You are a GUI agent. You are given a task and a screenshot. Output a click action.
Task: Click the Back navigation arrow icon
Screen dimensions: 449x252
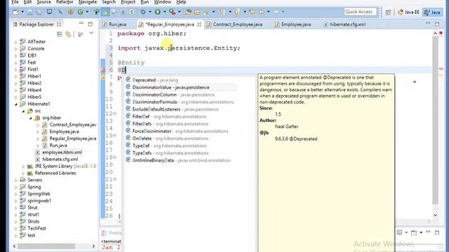click(x=261, y=12)
